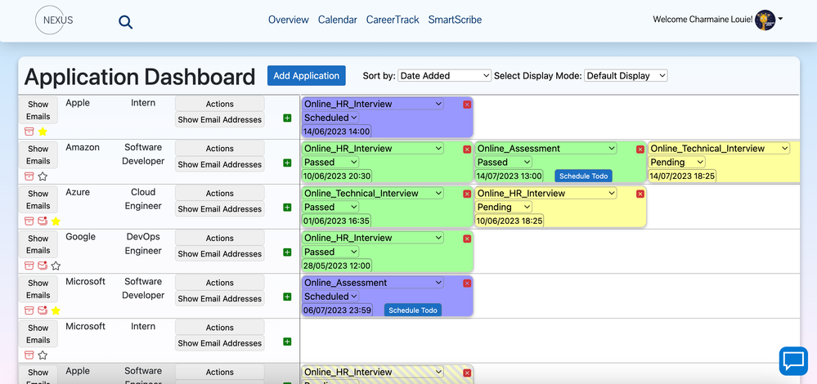Screen dimensions: 817x384
Task: Open Azure's Pending status dropdown
Action: (x=504, y=207)
